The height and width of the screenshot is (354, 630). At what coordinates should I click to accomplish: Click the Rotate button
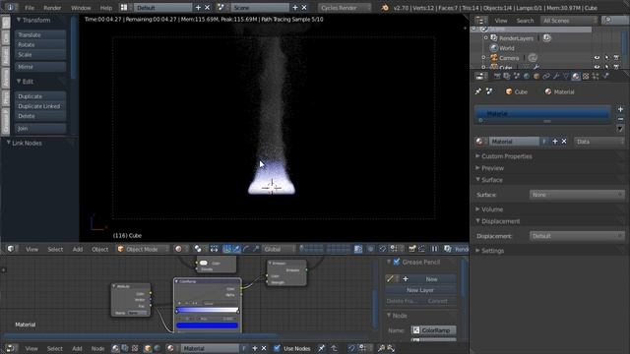pos(40,44)
